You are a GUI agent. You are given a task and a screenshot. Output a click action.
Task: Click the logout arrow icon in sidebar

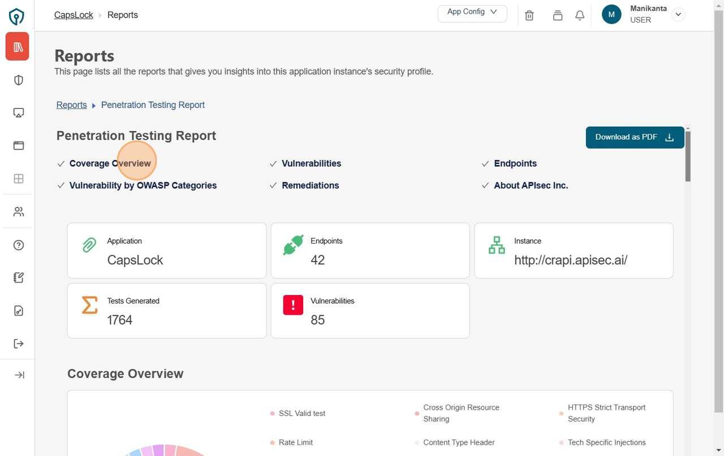(19, 344)
